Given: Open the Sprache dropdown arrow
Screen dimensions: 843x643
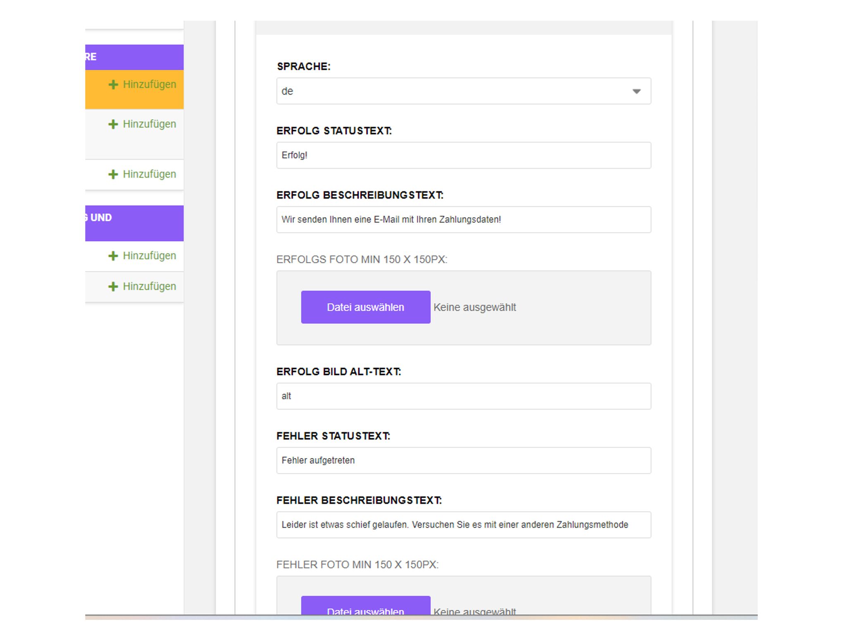Looking at the screenshot, I should (636, 91).
